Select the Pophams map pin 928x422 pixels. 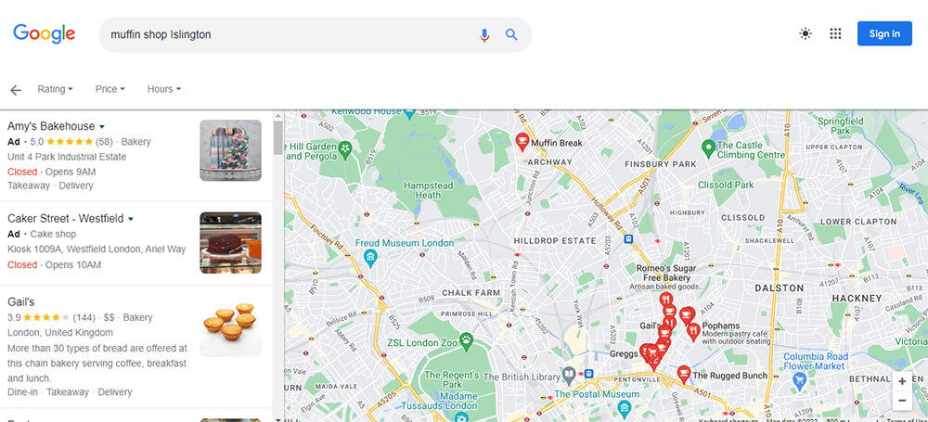tap(693, 332)
